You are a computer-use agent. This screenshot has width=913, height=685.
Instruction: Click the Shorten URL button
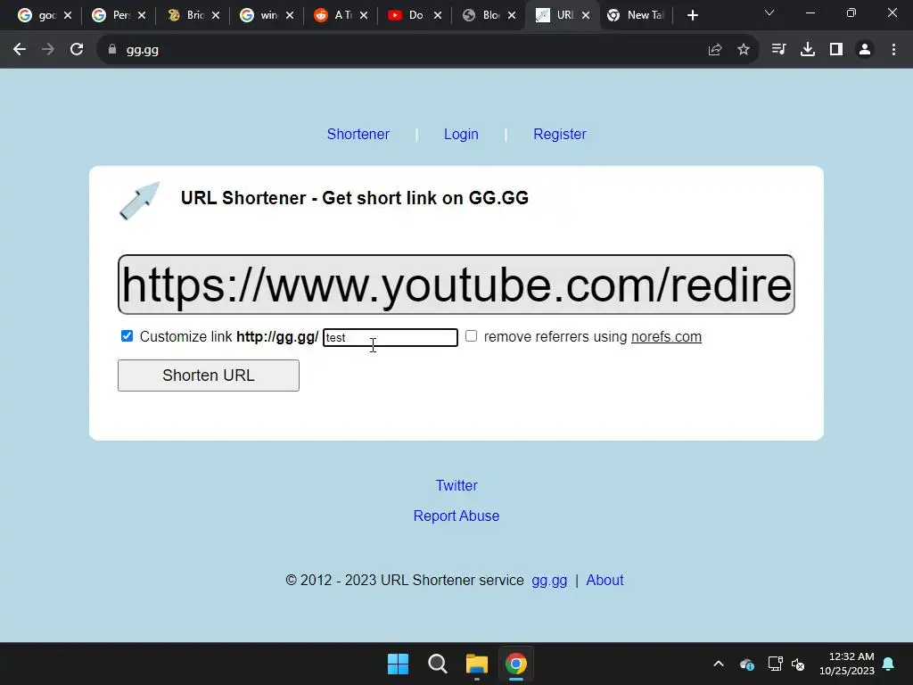[209, 376]
